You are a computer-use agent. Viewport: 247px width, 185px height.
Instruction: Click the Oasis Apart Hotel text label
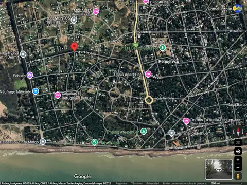pyautogui.click(x=129, y=75)
